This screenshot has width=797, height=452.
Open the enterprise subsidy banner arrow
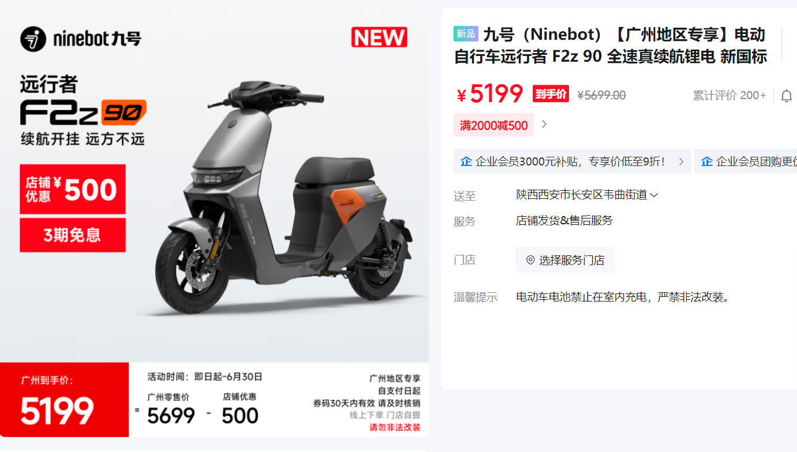click(681, 161)
